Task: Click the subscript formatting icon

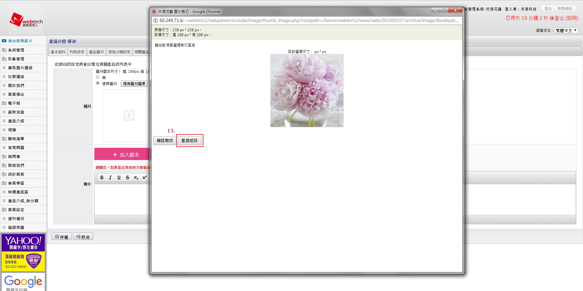Action: 136,177
